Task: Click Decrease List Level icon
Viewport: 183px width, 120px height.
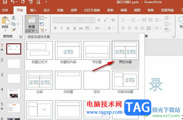Action: click(x=144, y=20)
